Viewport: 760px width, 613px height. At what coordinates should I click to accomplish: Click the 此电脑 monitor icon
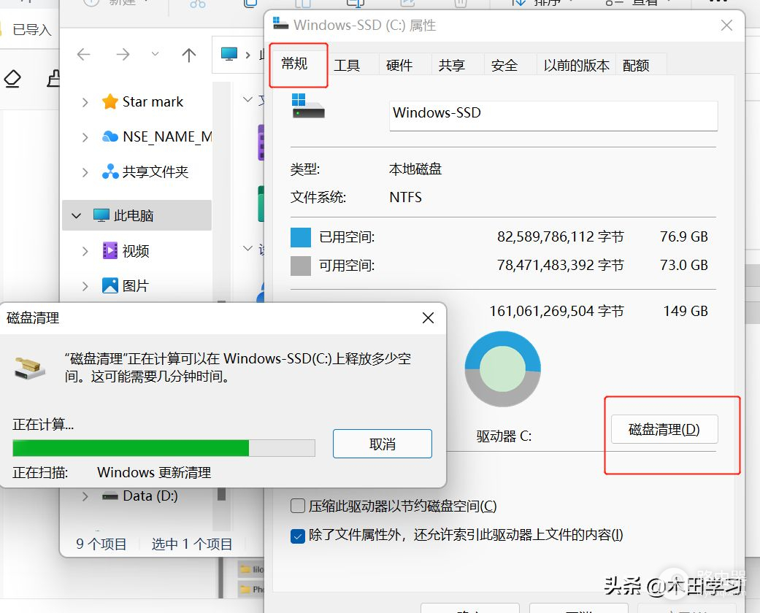tap(101, 215)
